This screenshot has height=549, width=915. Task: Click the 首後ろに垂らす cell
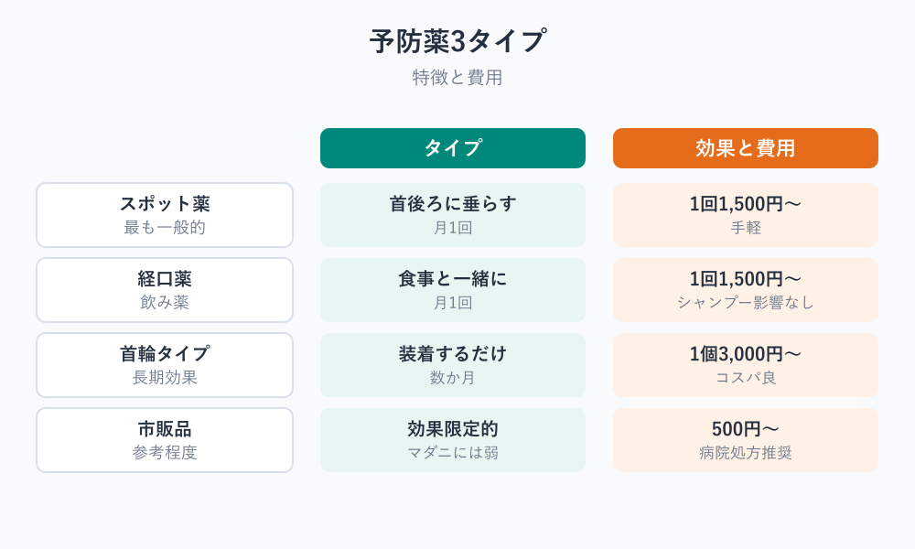click(452, 215)
